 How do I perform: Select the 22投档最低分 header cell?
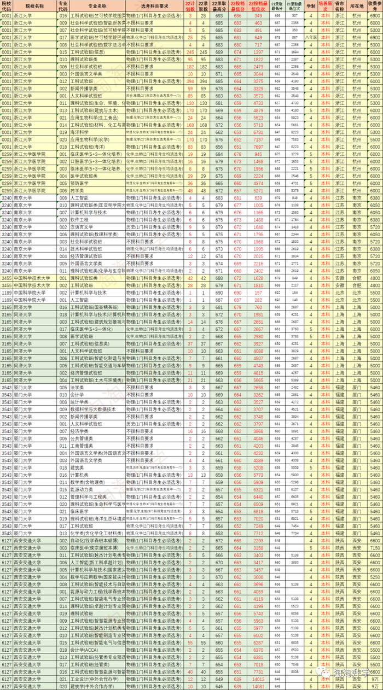click(238, 7)
